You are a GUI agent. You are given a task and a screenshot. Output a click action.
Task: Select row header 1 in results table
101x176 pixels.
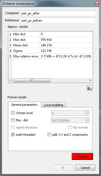pyautogui.click(x=10, y=34)
